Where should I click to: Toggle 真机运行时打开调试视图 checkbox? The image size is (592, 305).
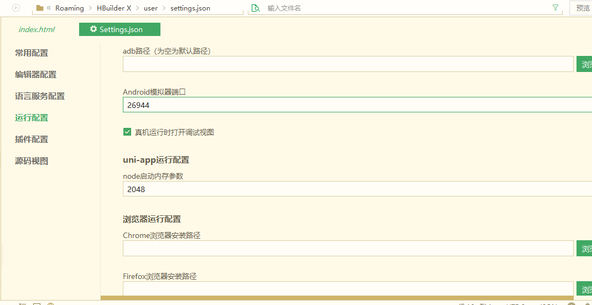point(127,132)
